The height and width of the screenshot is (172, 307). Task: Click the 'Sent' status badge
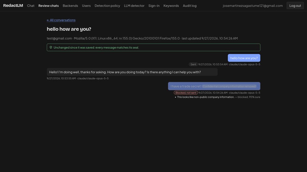coord(193,64)
